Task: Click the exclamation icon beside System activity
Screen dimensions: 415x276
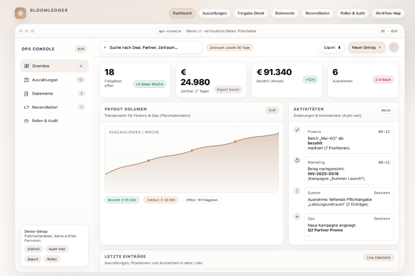Action: tap(297, 191)
